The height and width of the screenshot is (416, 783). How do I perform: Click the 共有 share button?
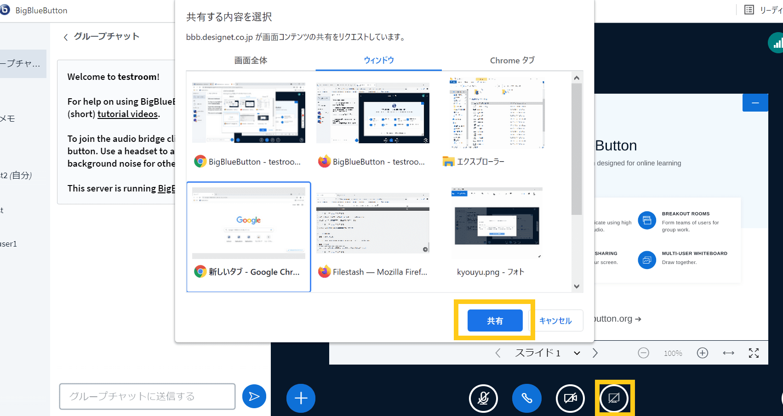coord(495,320)
